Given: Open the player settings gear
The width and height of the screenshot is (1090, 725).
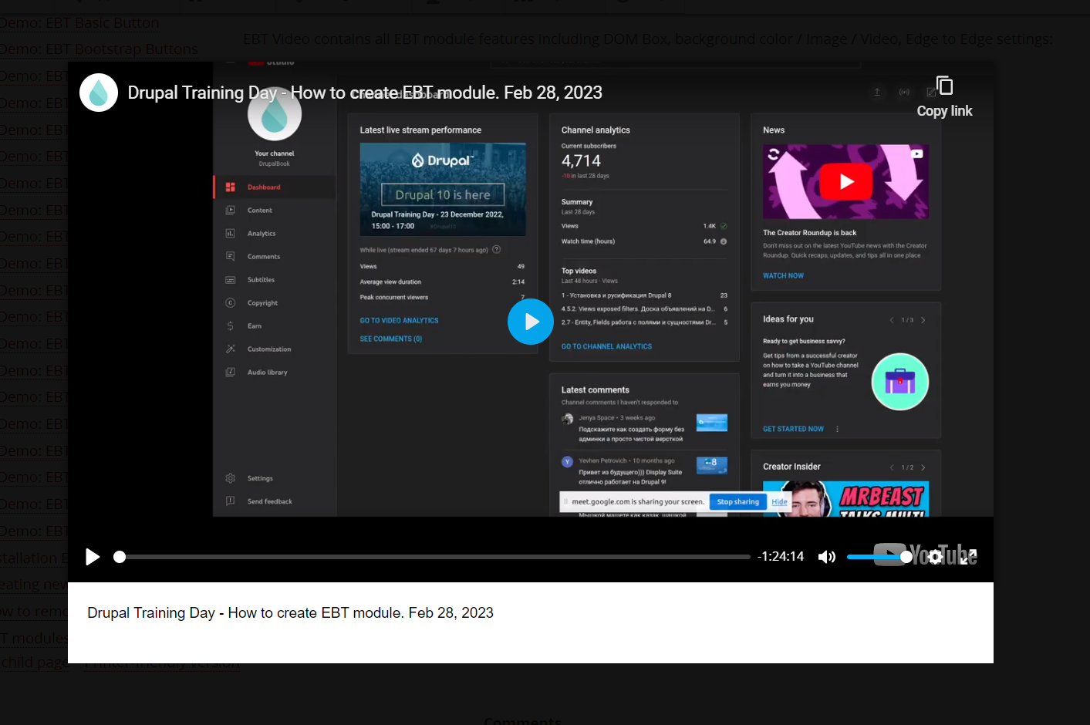Looking at the screenshot, I should point(935,557).
